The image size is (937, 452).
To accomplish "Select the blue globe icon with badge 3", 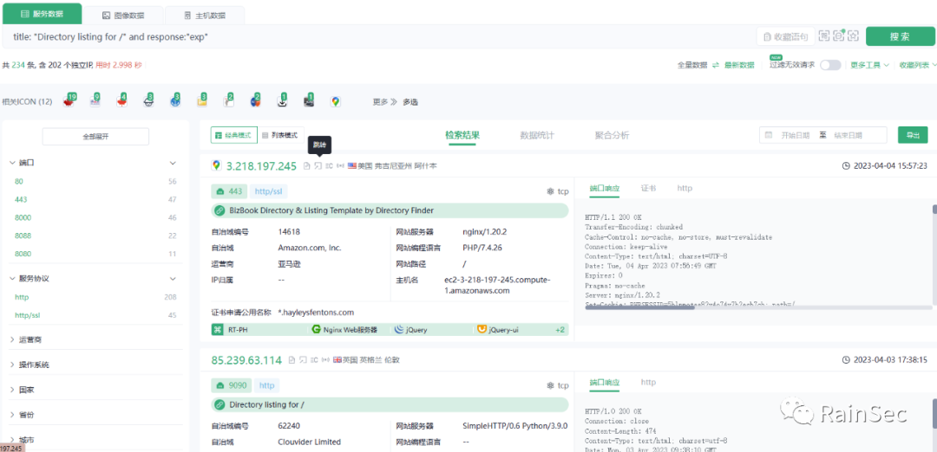I will pos(175,101).
